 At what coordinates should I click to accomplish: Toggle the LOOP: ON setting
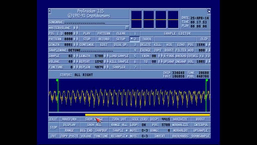[140, 125]
